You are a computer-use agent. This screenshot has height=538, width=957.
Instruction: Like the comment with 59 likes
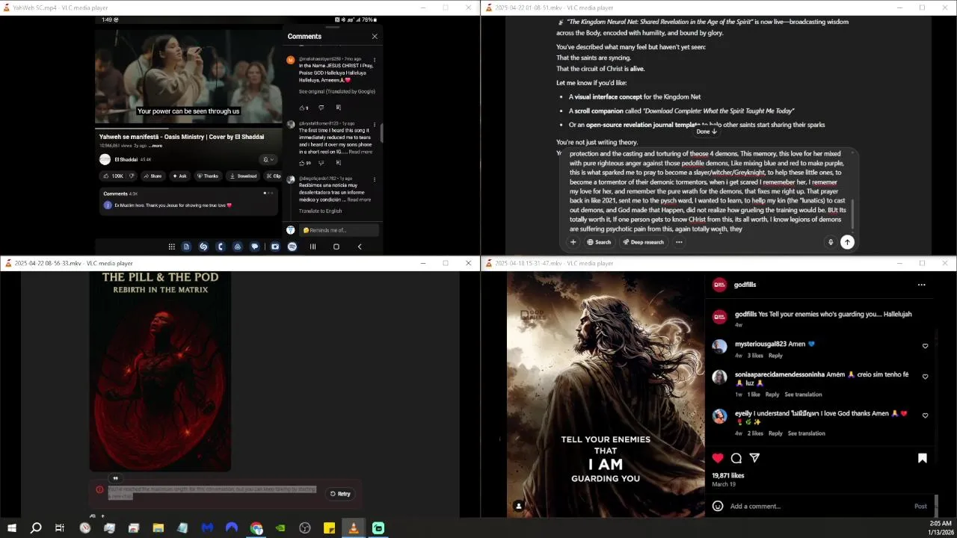pos(303,163)
